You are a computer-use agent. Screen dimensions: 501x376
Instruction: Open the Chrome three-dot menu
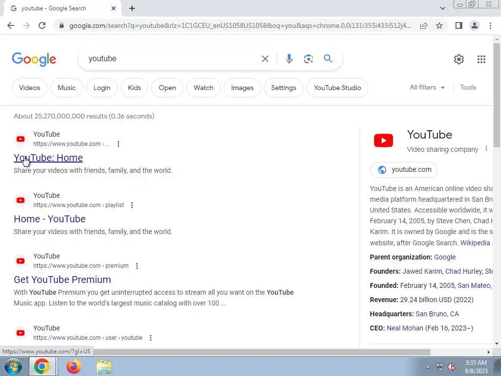coord(490,25)
